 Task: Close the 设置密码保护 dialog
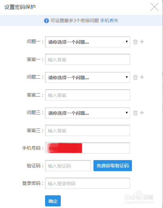(x=155, y=7)
